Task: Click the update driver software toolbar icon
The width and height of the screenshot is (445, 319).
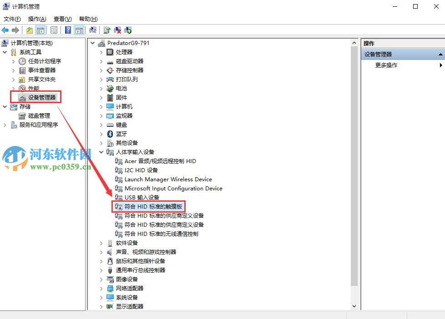Action: [106, 30]
